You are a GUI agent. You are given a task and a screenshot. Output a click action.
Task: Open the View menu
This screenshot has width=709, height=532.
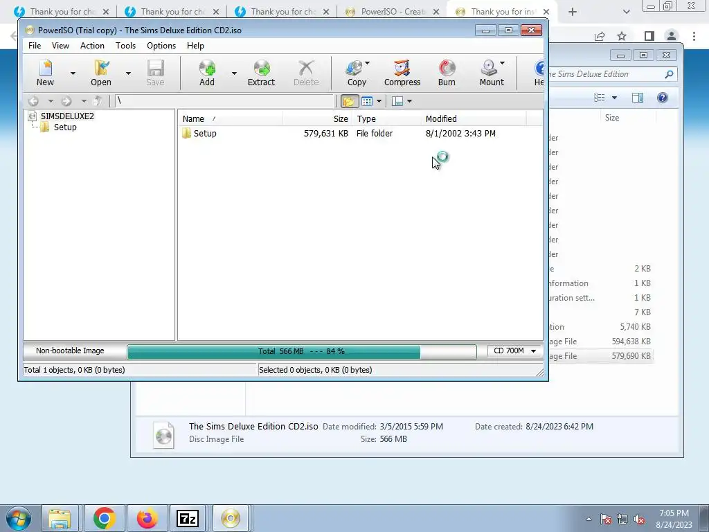(x=60, y=46)
